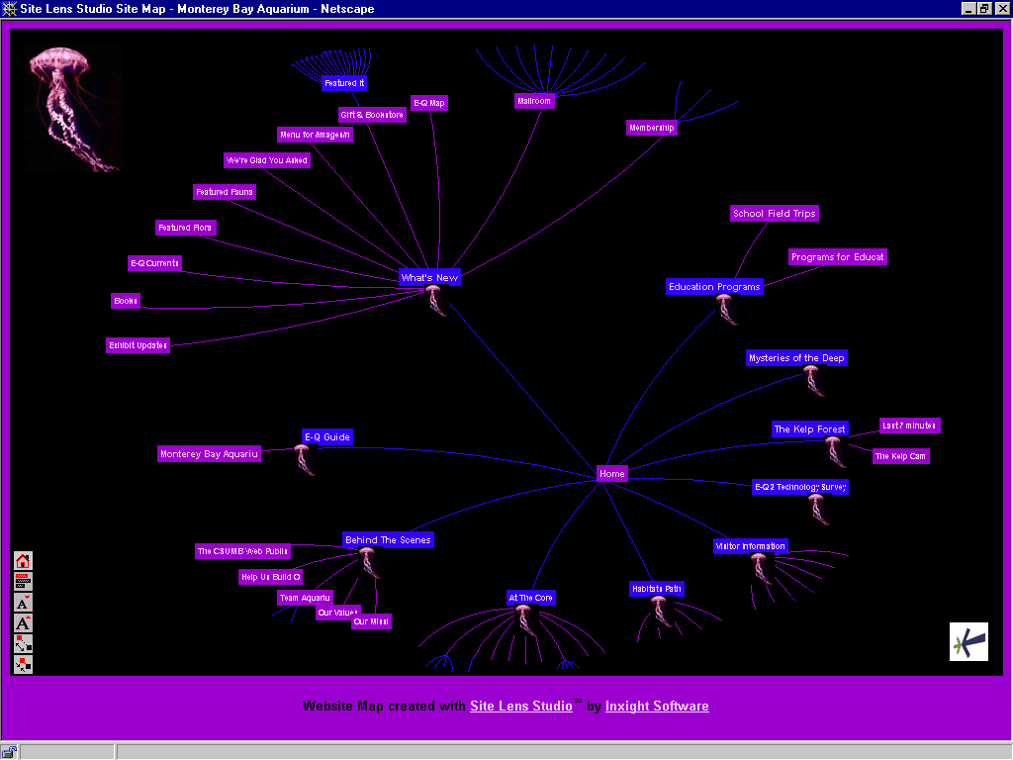
Task: Click the Netscape title bar application icon
Action: 9,8
